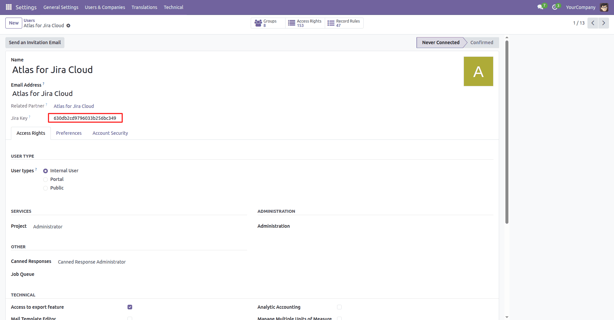Edit the Name field Atlas for Jira Cloud
Screen dimensions: 614x320
pos(52,70)
